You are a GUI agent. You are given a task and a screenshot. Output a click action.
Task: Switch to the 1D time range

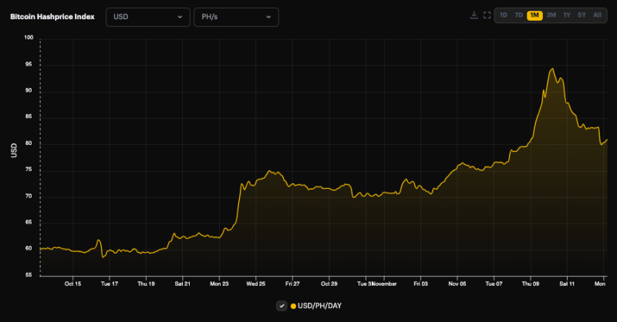click(503, 15)
